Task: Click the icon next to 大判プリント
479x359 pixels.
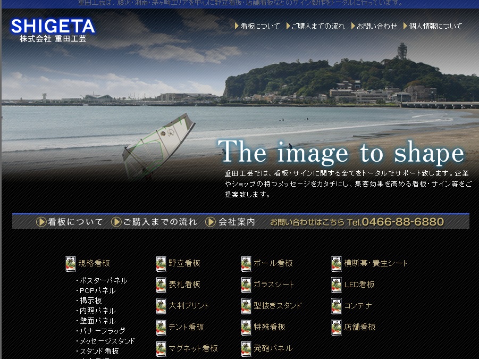Action: [161, 306]
